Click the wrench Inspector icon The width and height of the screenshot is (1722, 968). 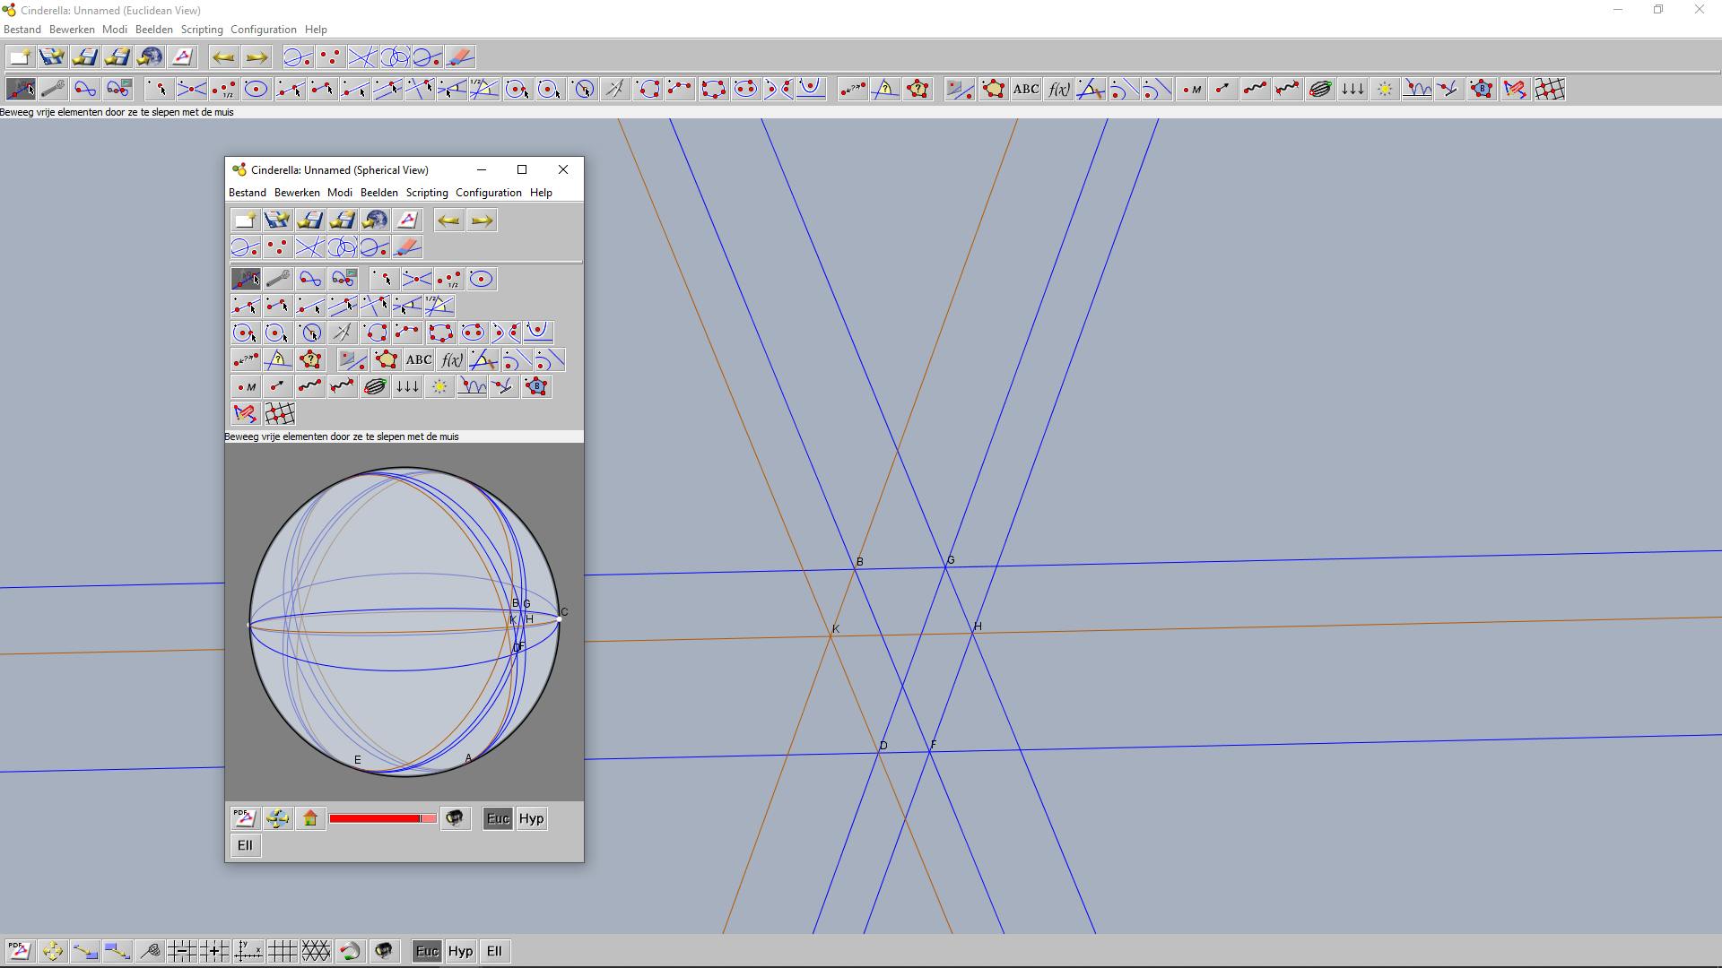click(53, 89)
